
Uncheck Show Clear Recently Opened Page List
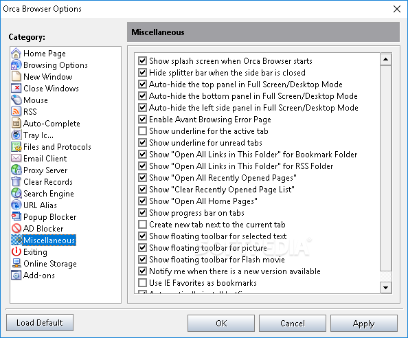point(142,189)
